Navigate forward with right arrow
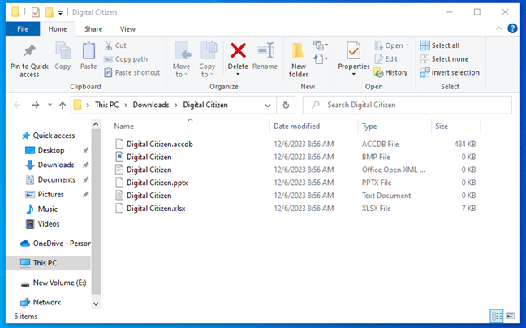526x328 pixels. point(35,106)
